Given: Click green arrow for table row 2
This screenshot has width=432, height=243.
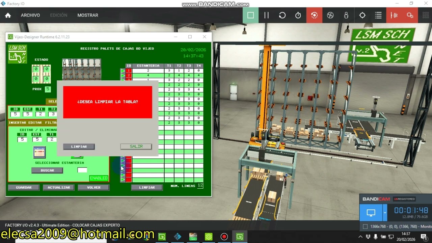Looking at the screenshot, I should [x=123, y=76].
